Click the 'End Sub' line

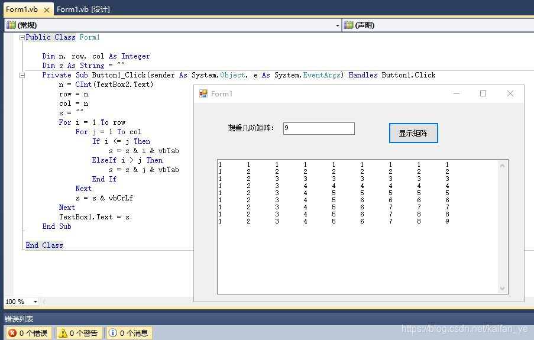57,226
